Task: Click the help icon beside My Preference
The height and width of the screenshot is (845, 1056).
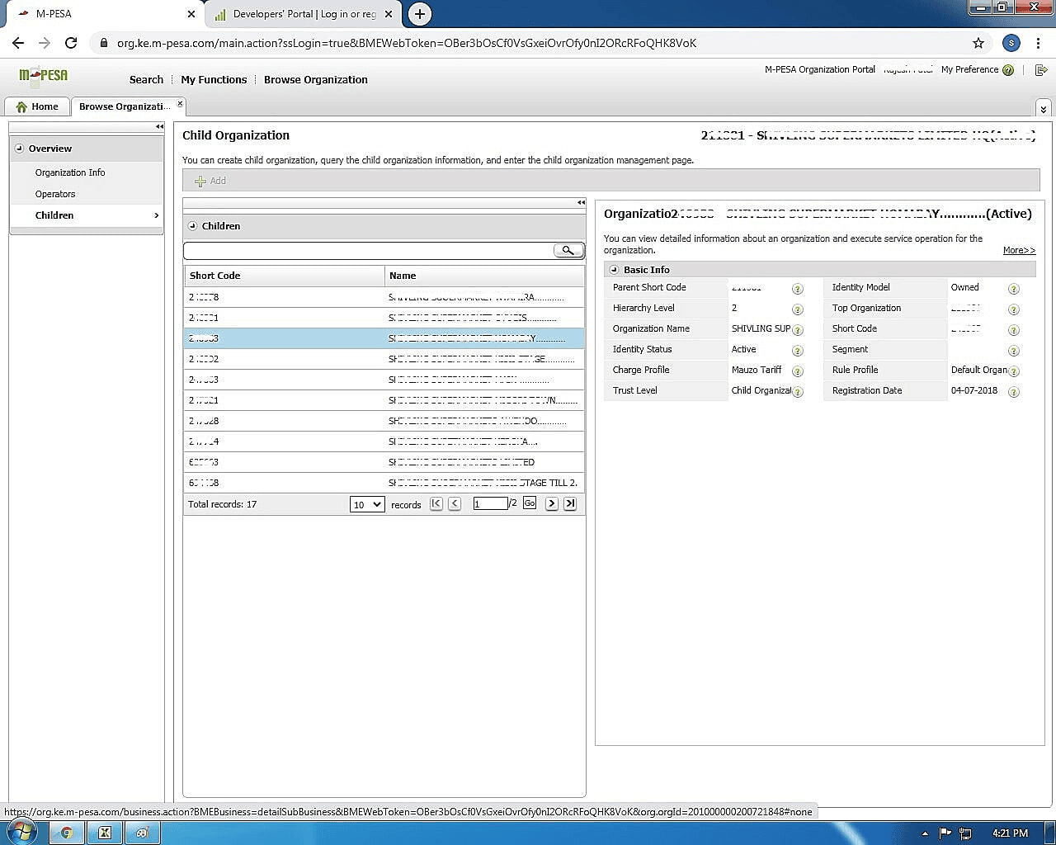Action: click(x=1008, y=70)
